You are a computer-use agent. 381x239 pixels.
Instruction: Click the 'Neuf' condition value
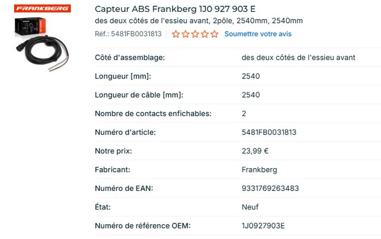[250, 207]
